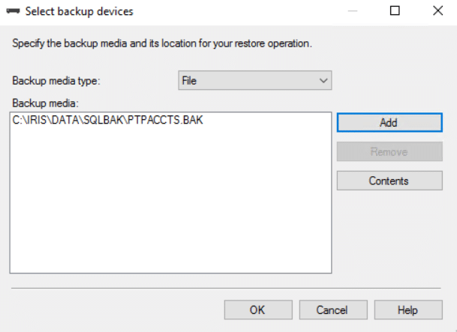Image resolution: width=457 pixels, height=332 pixels.
Task: Click the 'Select backup devices' title text
Action: [80, 11]
